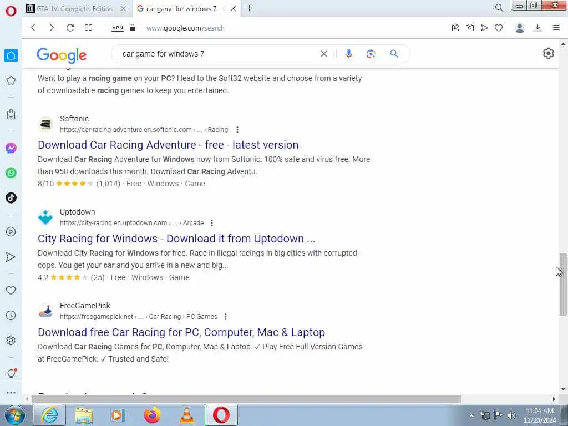Open sidebar home button
This screenshot has width=568, height=426.
[x=11, y=55]
